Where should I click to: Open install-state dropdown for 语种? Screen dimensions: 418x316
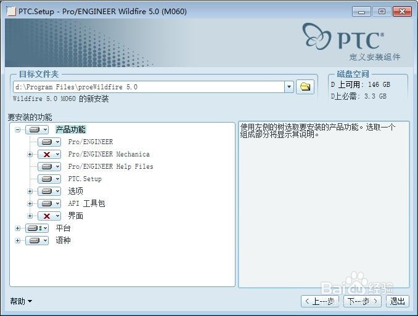[37, 241]
